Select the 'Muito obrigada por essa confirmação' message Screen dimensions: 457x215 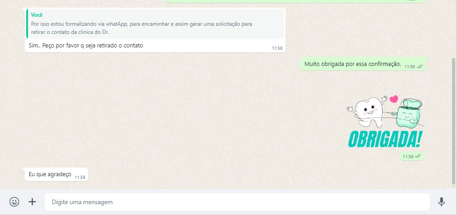tap(363, 64)
